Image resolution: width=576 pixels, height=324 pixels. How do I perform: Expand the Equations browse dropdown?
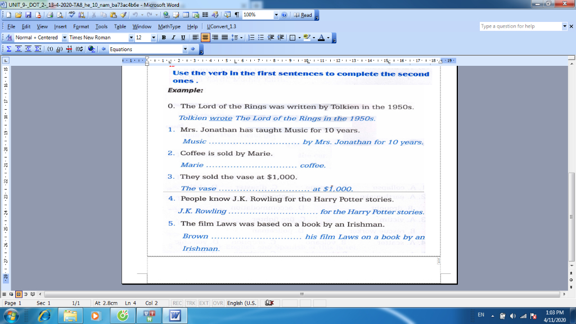coord(185,49)
